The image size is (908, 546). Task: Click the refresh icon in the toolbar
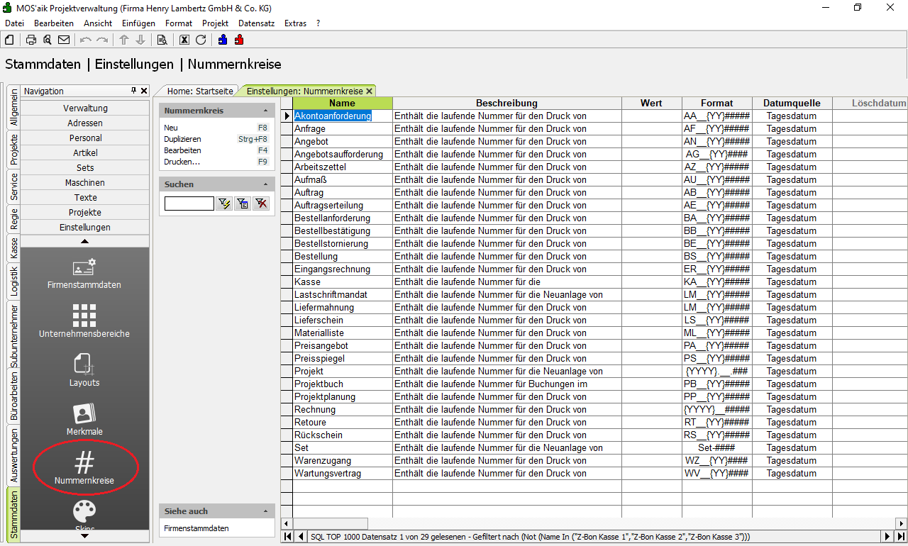pos(201,40)
